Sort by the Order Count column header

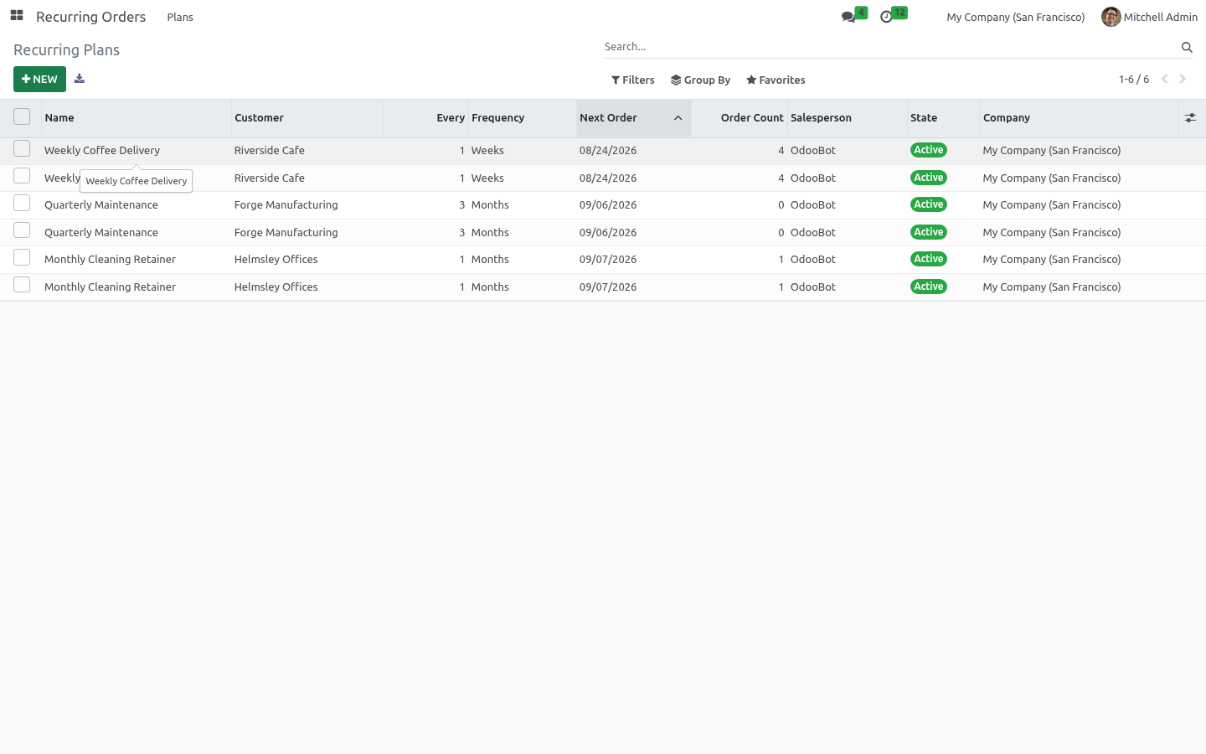click(740, 118)
